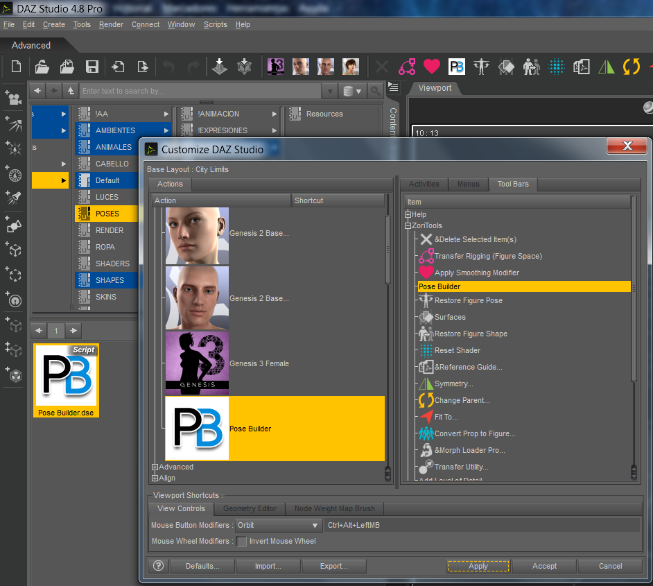
Task: Click the Defaults... button
Action: 202,566
